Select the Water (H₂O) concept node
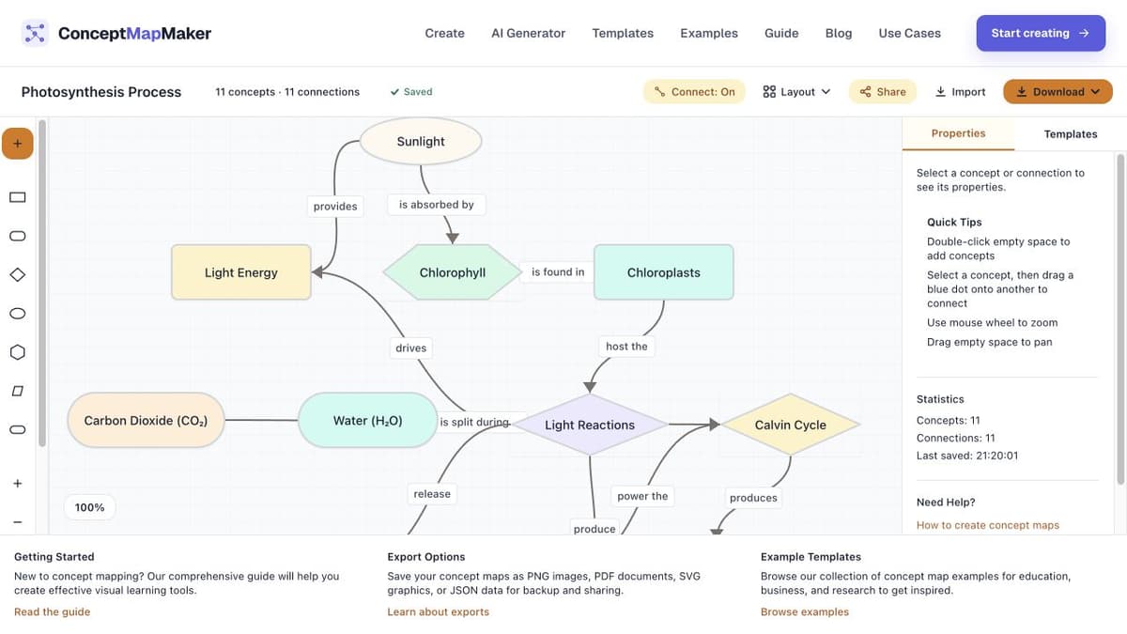Image resolution: width=1127 pixels, height=634 pixels. pyautogui.click(x=368, y=421)
